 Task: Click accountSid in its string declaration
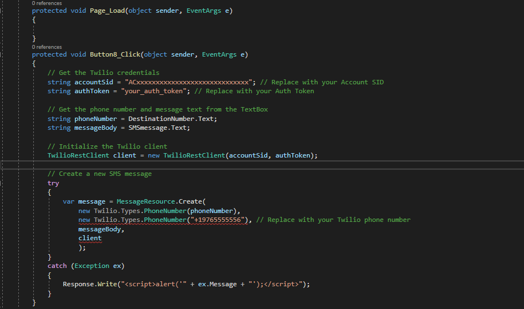[x=94, y=82]
